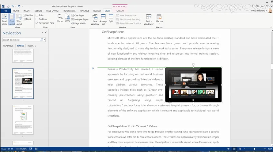Save document from Quick Access Toolbar
Image resolution: width=273 pixels, height=152 pixels.
(x=8, y=6)
